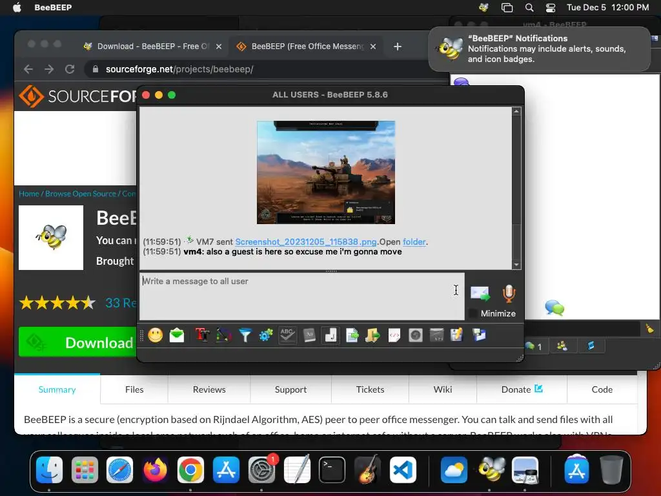
Task: Open Firefox from the Dock
Action: point(155,470)
